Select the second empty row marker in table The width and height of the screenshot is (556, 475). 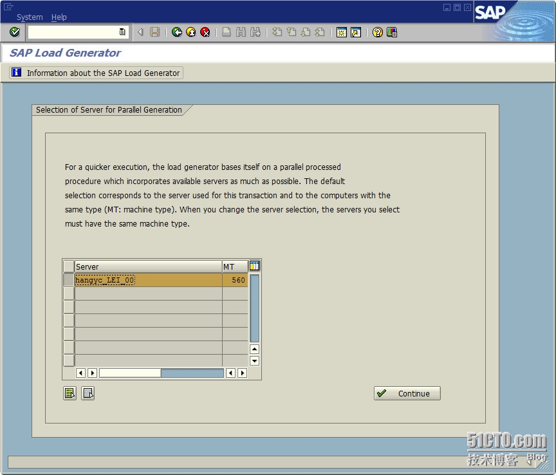point(68,307)
